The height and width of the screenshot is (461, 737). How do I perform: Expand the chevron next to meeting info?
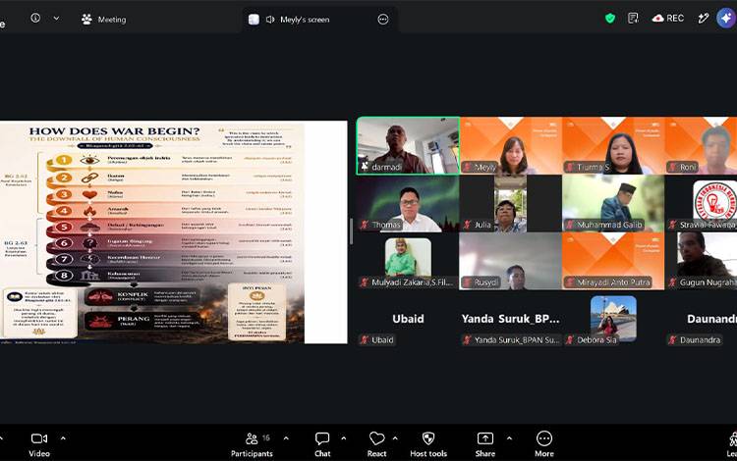point(56,19)
